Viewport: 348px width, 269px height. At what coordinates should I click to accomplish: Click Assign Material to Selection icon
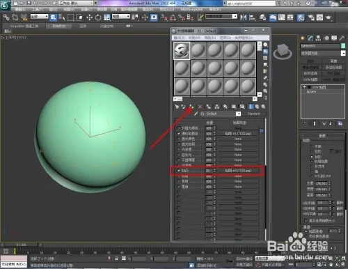(191, 107)
